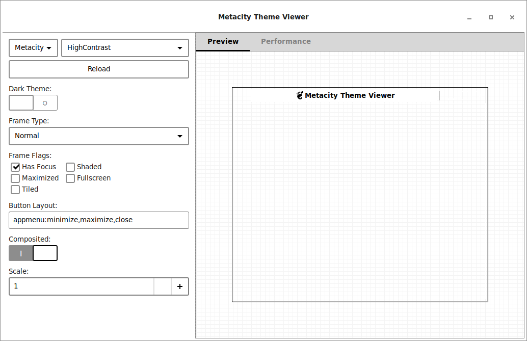This screenshot has height=341, width=527.
Task: Enable the Tiled checkbox
Action: click(15, 189)
